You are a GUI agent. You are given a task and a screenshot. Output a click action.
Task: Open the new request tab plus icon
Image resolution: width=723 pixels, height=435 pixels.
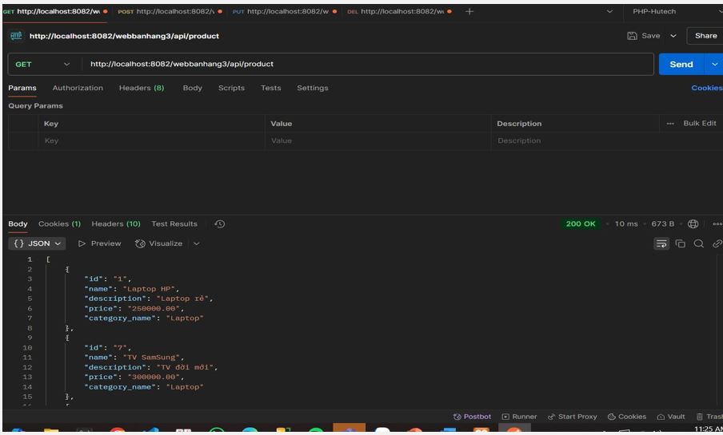click(469, 12)
